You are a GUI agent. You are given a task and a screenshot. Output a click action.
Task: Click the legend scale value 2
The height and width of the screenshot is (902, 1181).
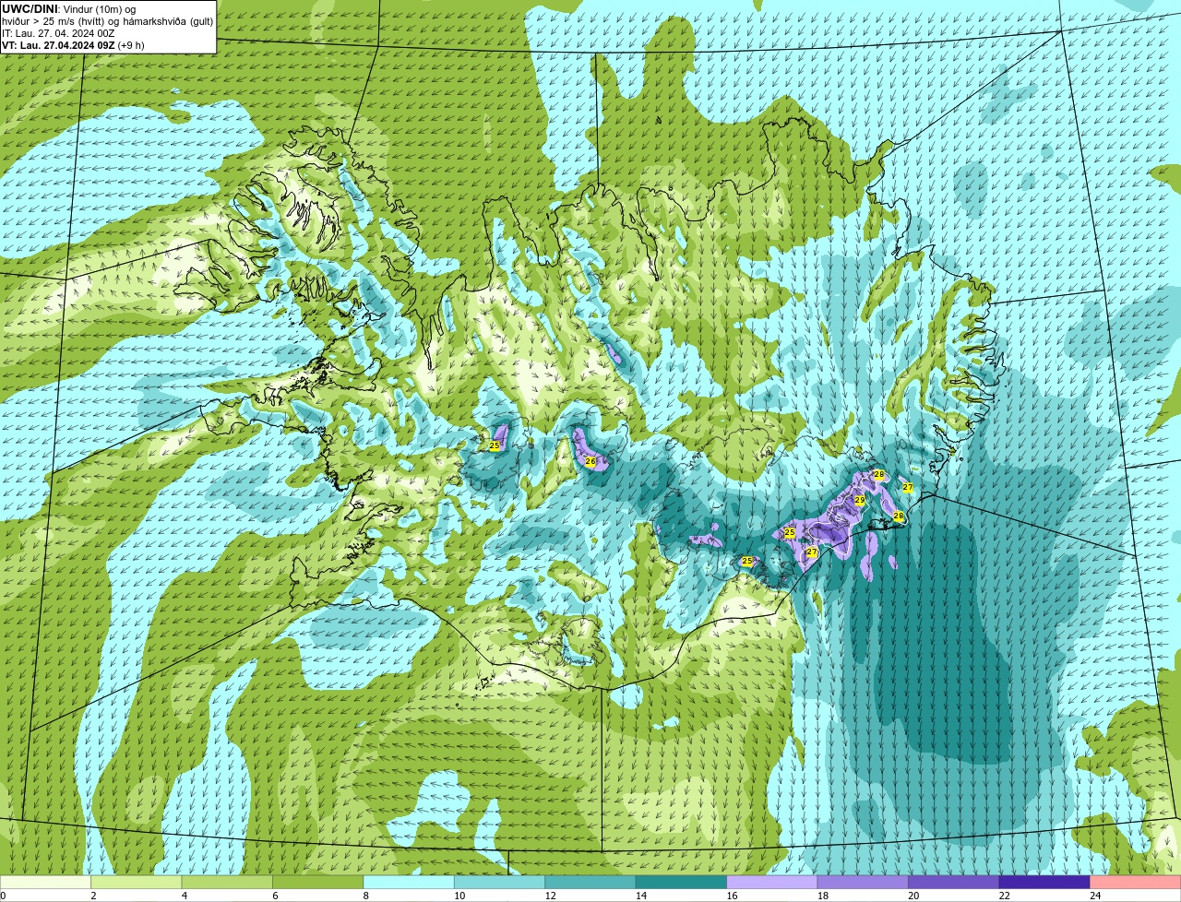(93, 896)
